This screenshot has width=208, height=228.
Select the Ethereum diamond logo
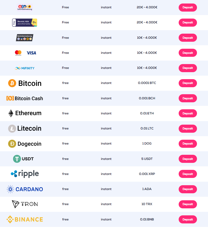click(x=11, y=113)
